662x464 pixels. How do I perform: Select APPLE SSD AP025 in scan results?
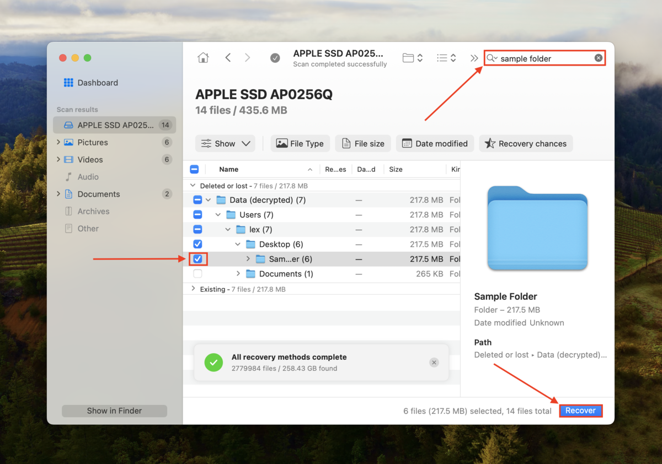pos(115,125)
